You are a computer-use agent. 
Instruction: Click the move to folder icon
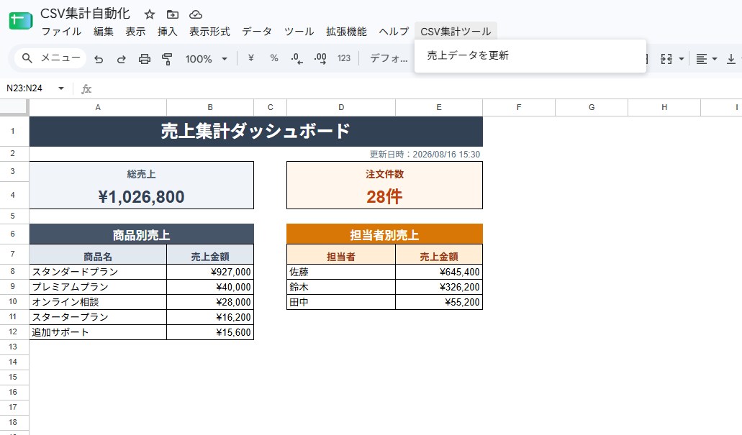click(173, 14)
